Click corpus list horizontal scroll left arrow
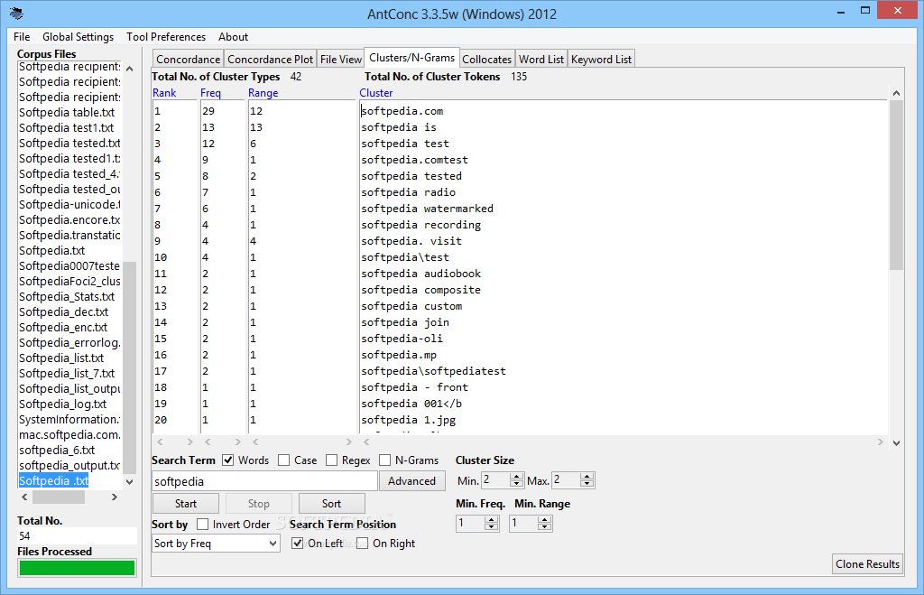This screenshot has width=924, height=595. click(x=24, y=497)
